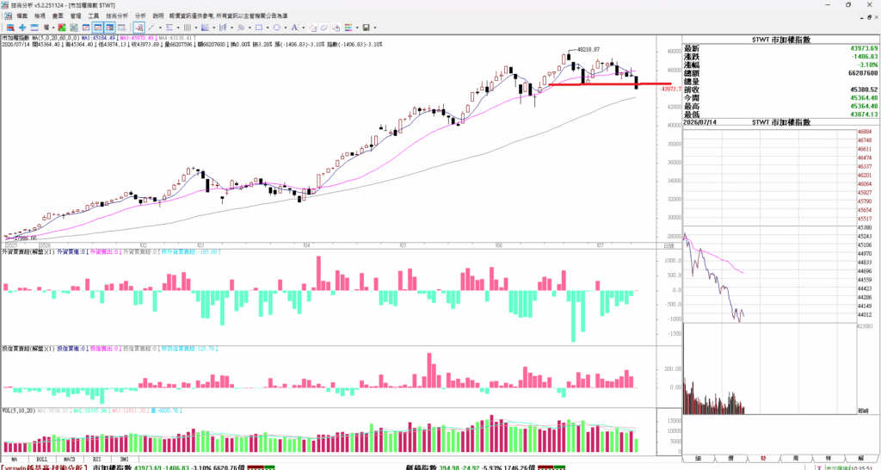Image resolution: width=881 pixels, height=470 pixels.
Task: Open the 檔案 menu
Action: 22,15
